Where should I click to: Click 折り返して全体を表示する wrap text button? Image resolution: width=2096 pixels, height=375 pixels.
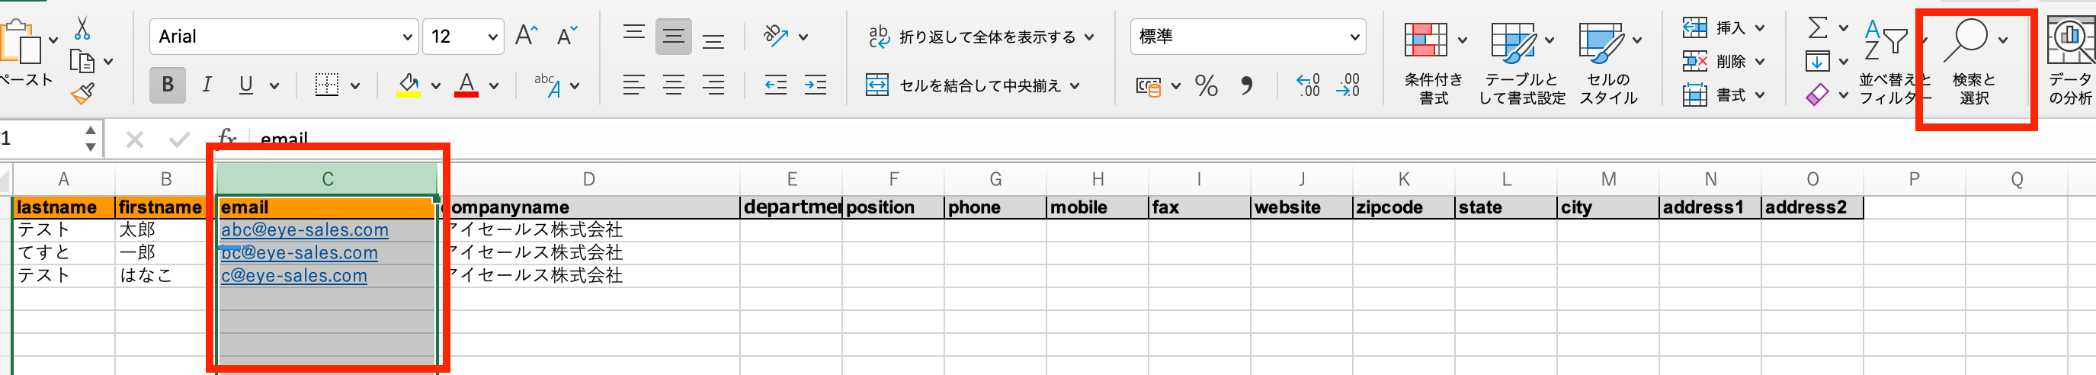[x=979, y=37]
